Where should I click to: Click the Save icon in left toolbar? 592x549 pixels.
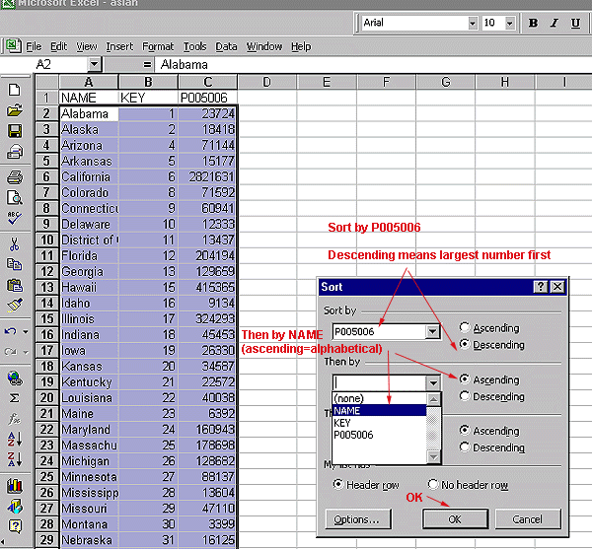click(x=14, y=131)
